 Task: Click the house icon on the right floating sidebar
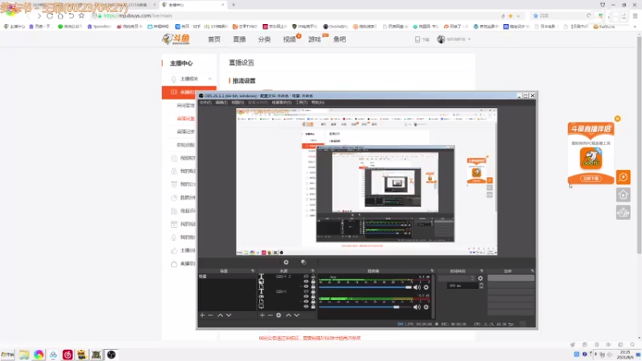pyautogui.click(x=624, y=195)
